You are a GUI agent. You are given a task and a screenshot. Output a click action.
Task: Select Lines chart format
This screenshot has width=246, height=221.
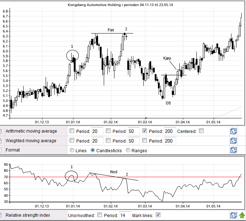point(72,150)
